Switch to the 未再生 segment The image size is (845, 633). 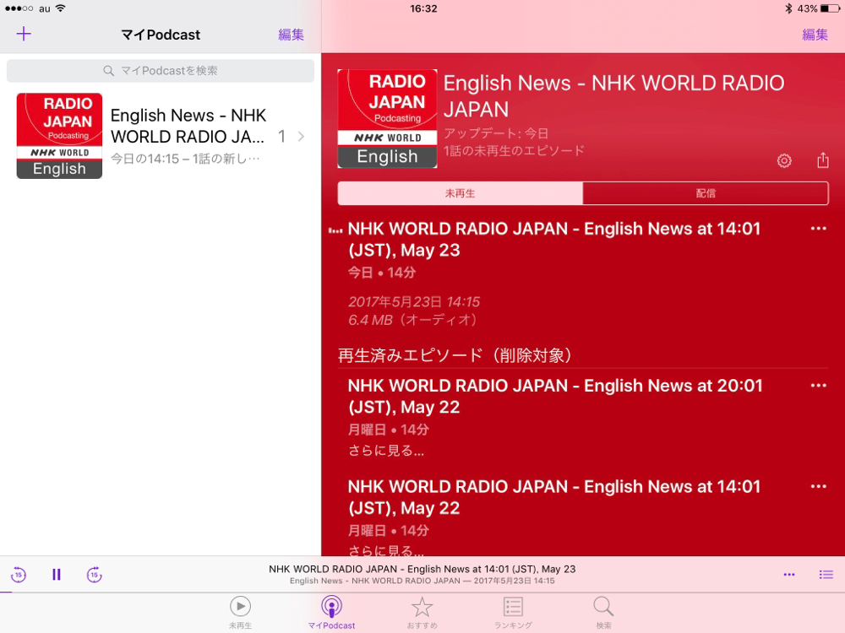click(461, 193)
